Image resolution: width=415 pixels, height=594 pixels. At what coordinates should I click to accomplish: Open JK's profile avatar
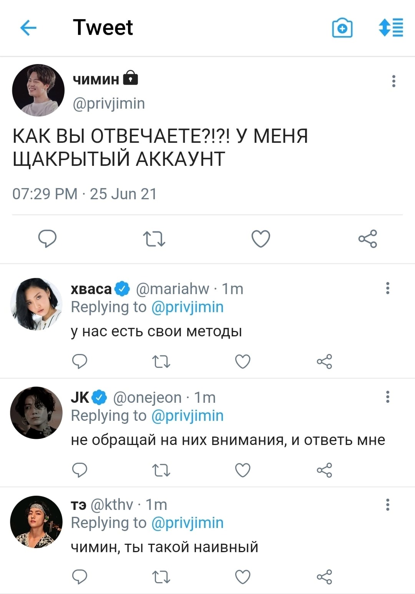point(36,413)
